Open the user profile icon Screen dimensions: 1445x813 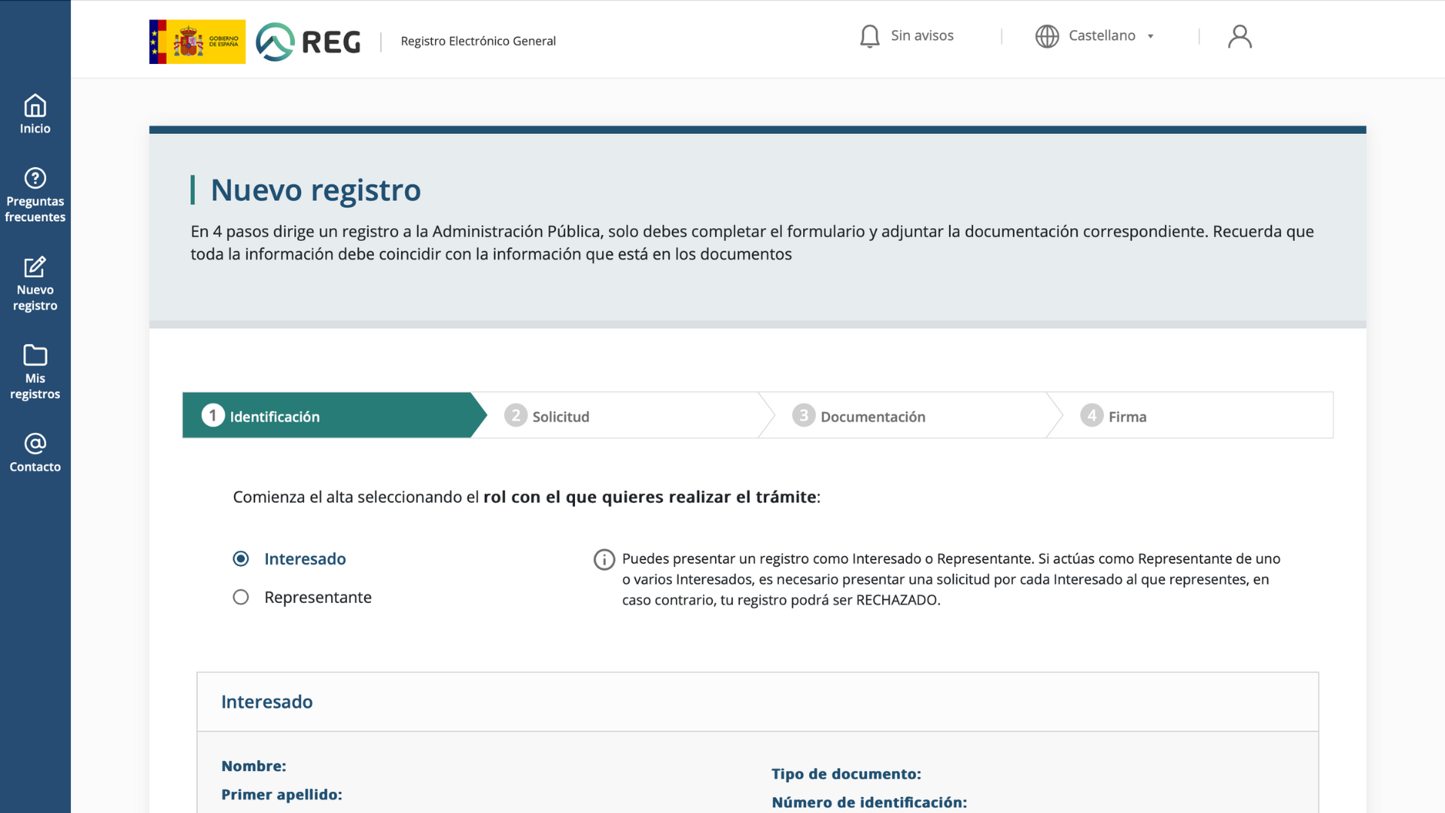(1240, 36)
